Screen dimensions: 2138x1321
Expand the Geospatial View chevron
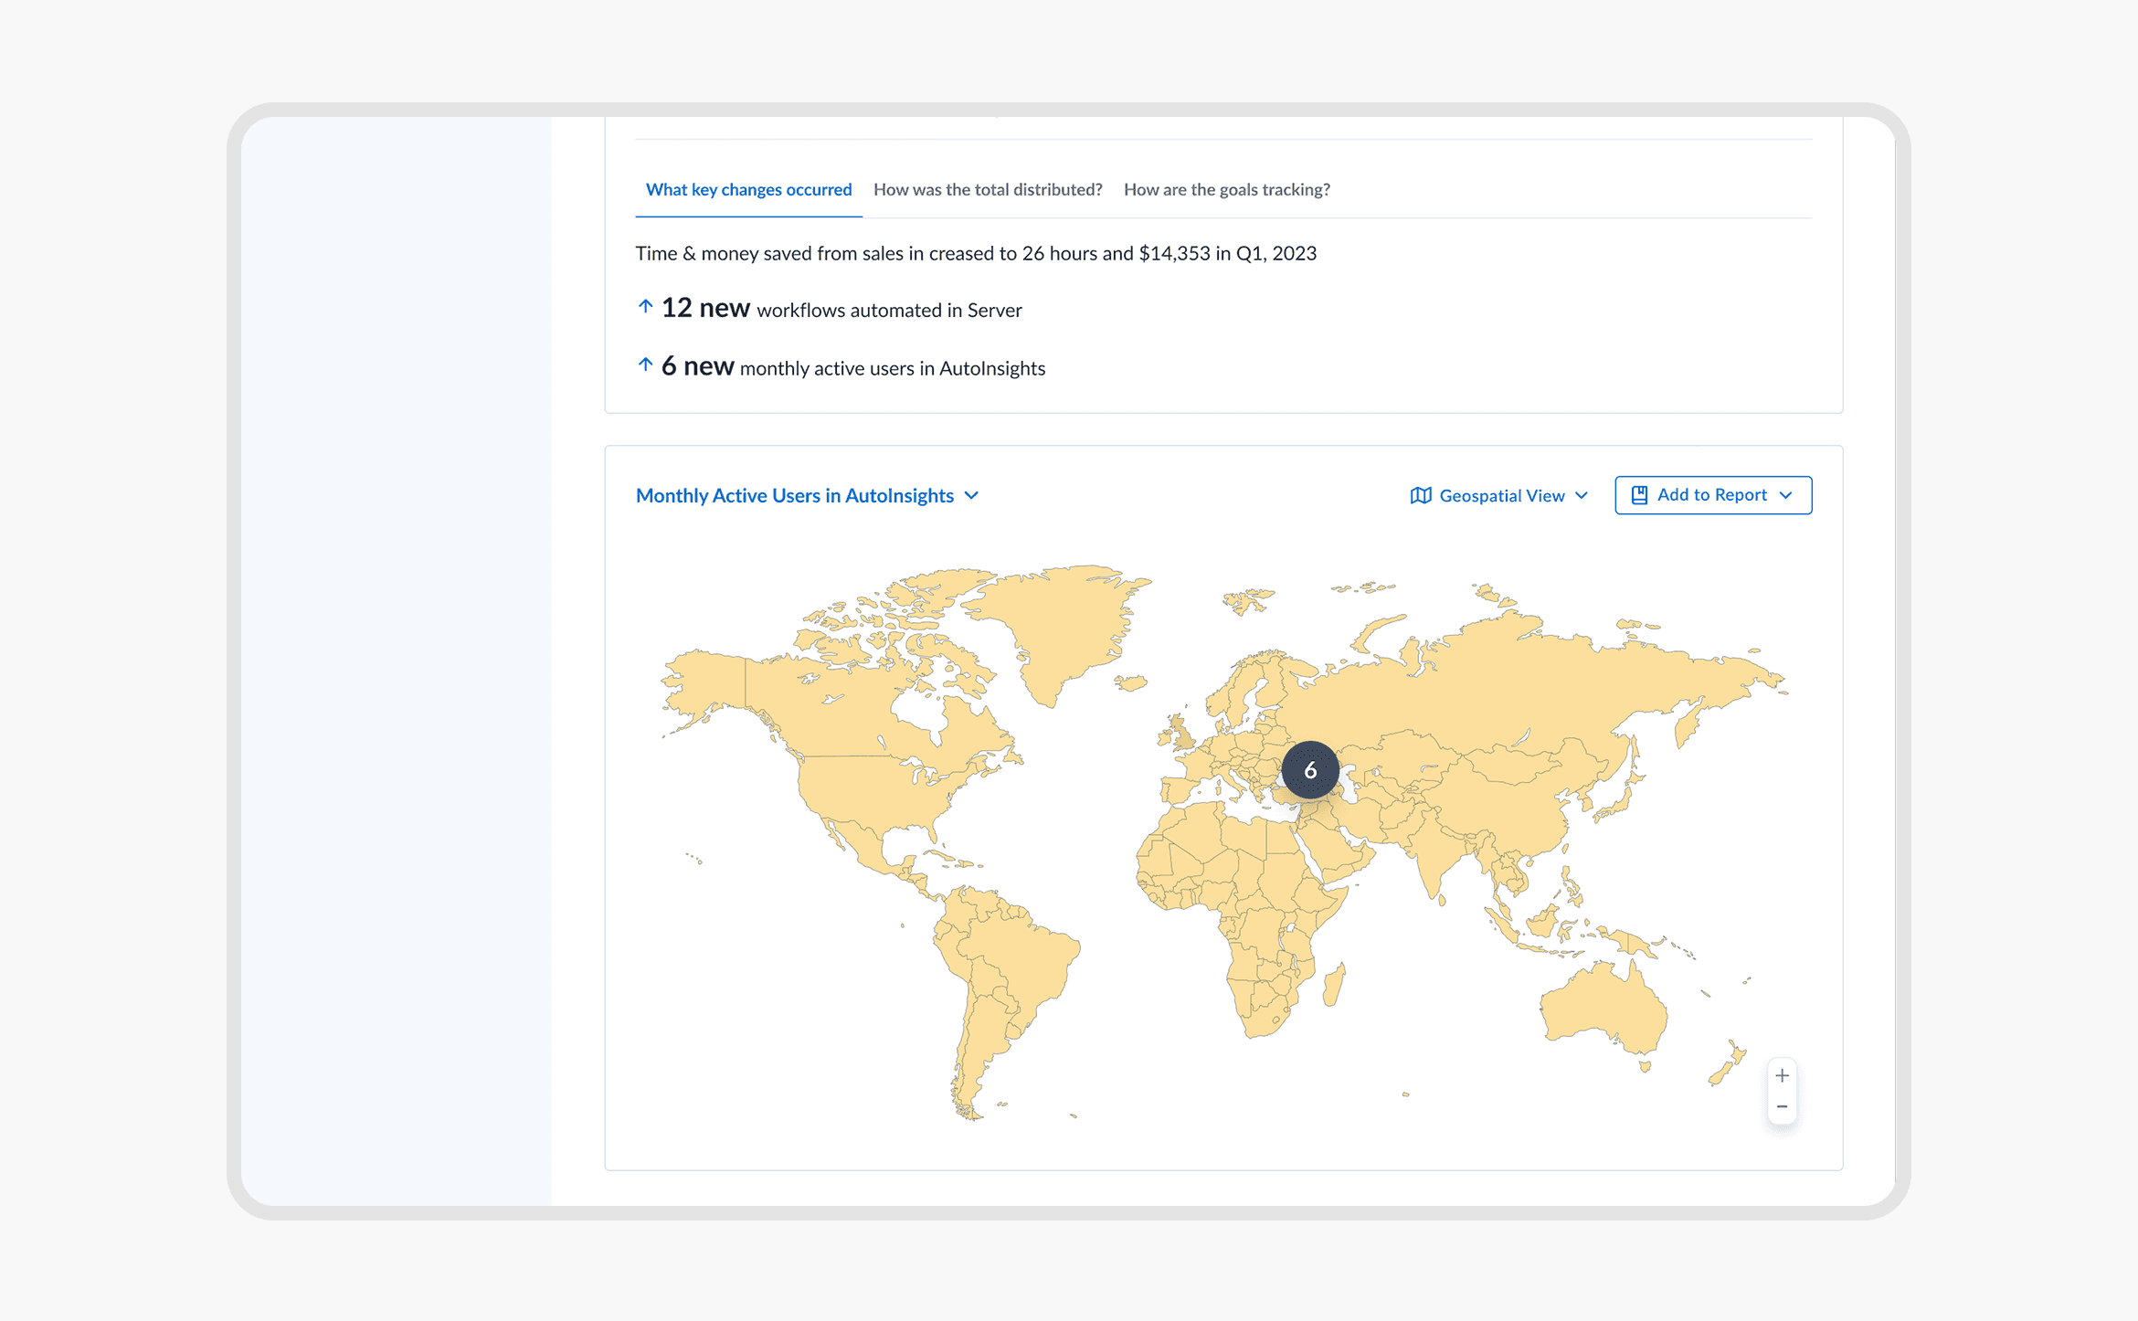coord(1582,495)
